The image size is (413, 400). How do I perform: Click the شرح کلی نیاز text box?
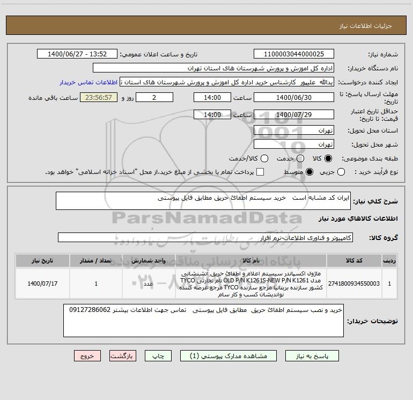click(x=203, y=201)
